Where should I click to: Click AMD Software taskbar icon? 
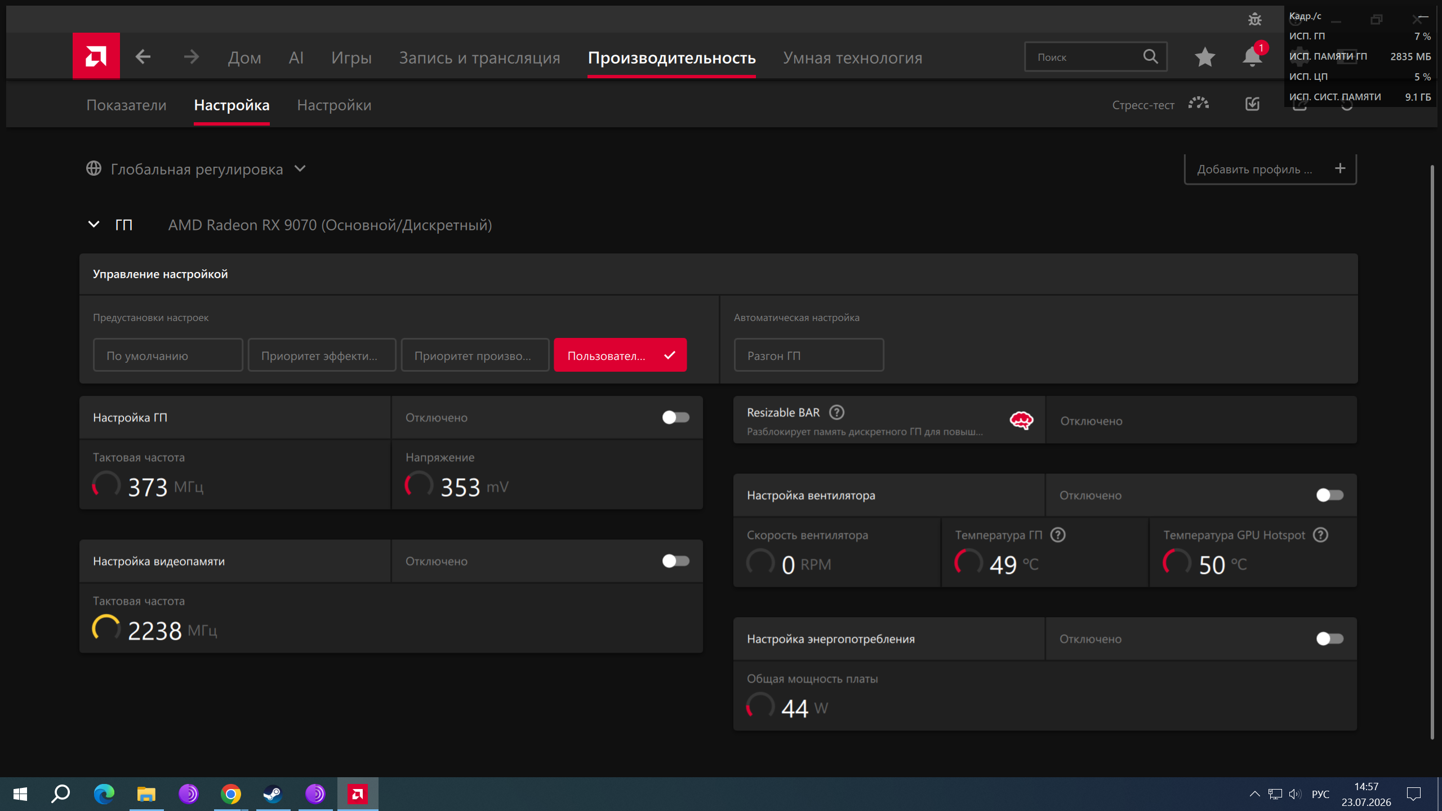(x=358, y=794)
